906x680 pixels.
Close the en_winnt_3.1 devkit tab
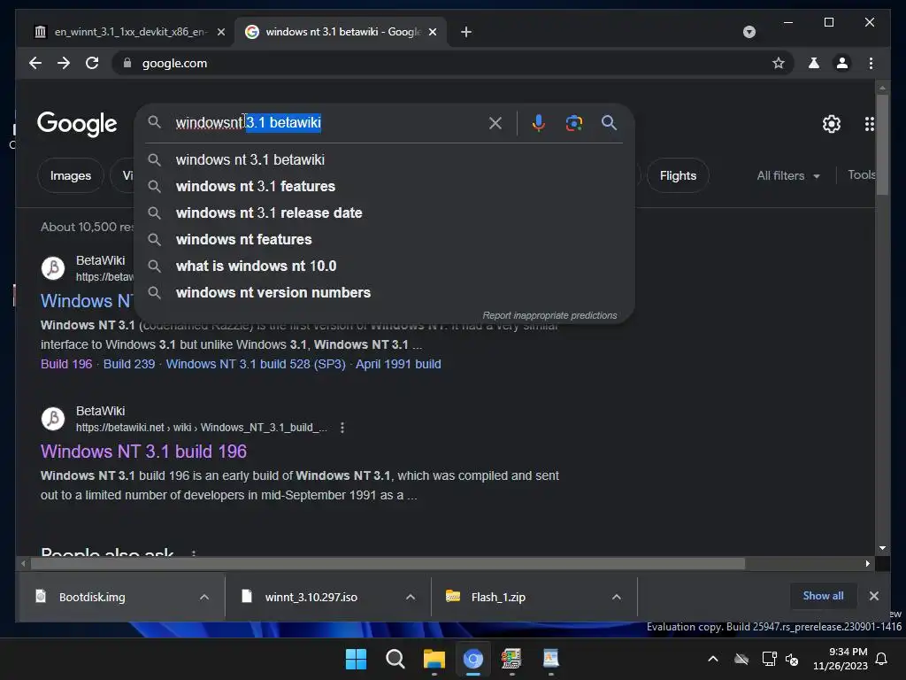[x=220, y=32]
